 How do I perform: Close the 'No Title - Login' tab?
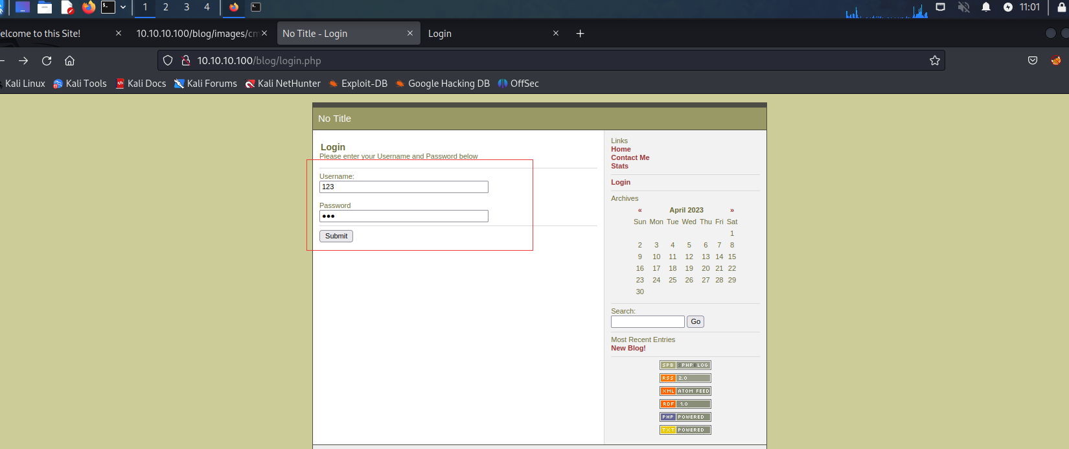pyautogui.click(x=410, y=33)
